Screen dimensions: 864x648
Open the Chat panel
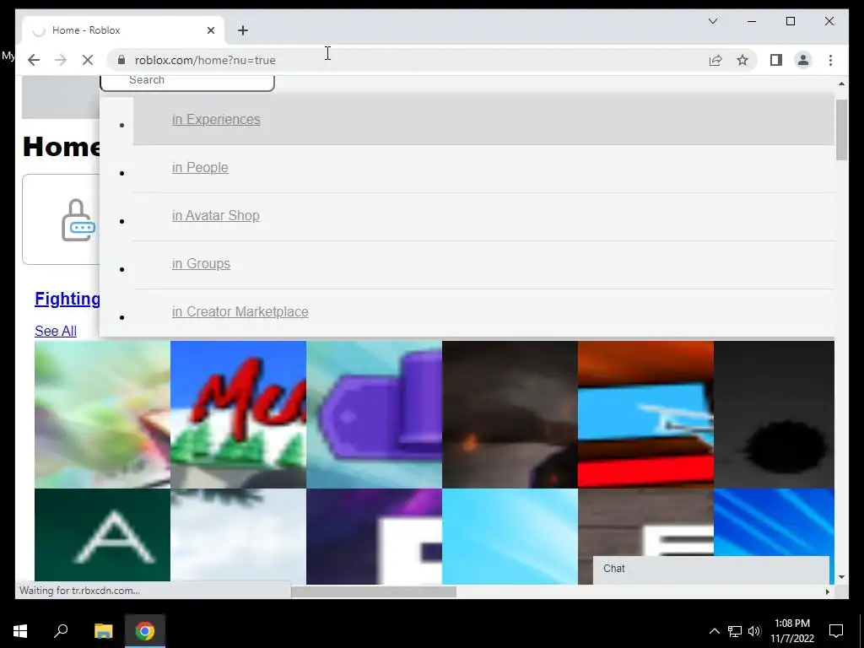click(x=710, y=570)
